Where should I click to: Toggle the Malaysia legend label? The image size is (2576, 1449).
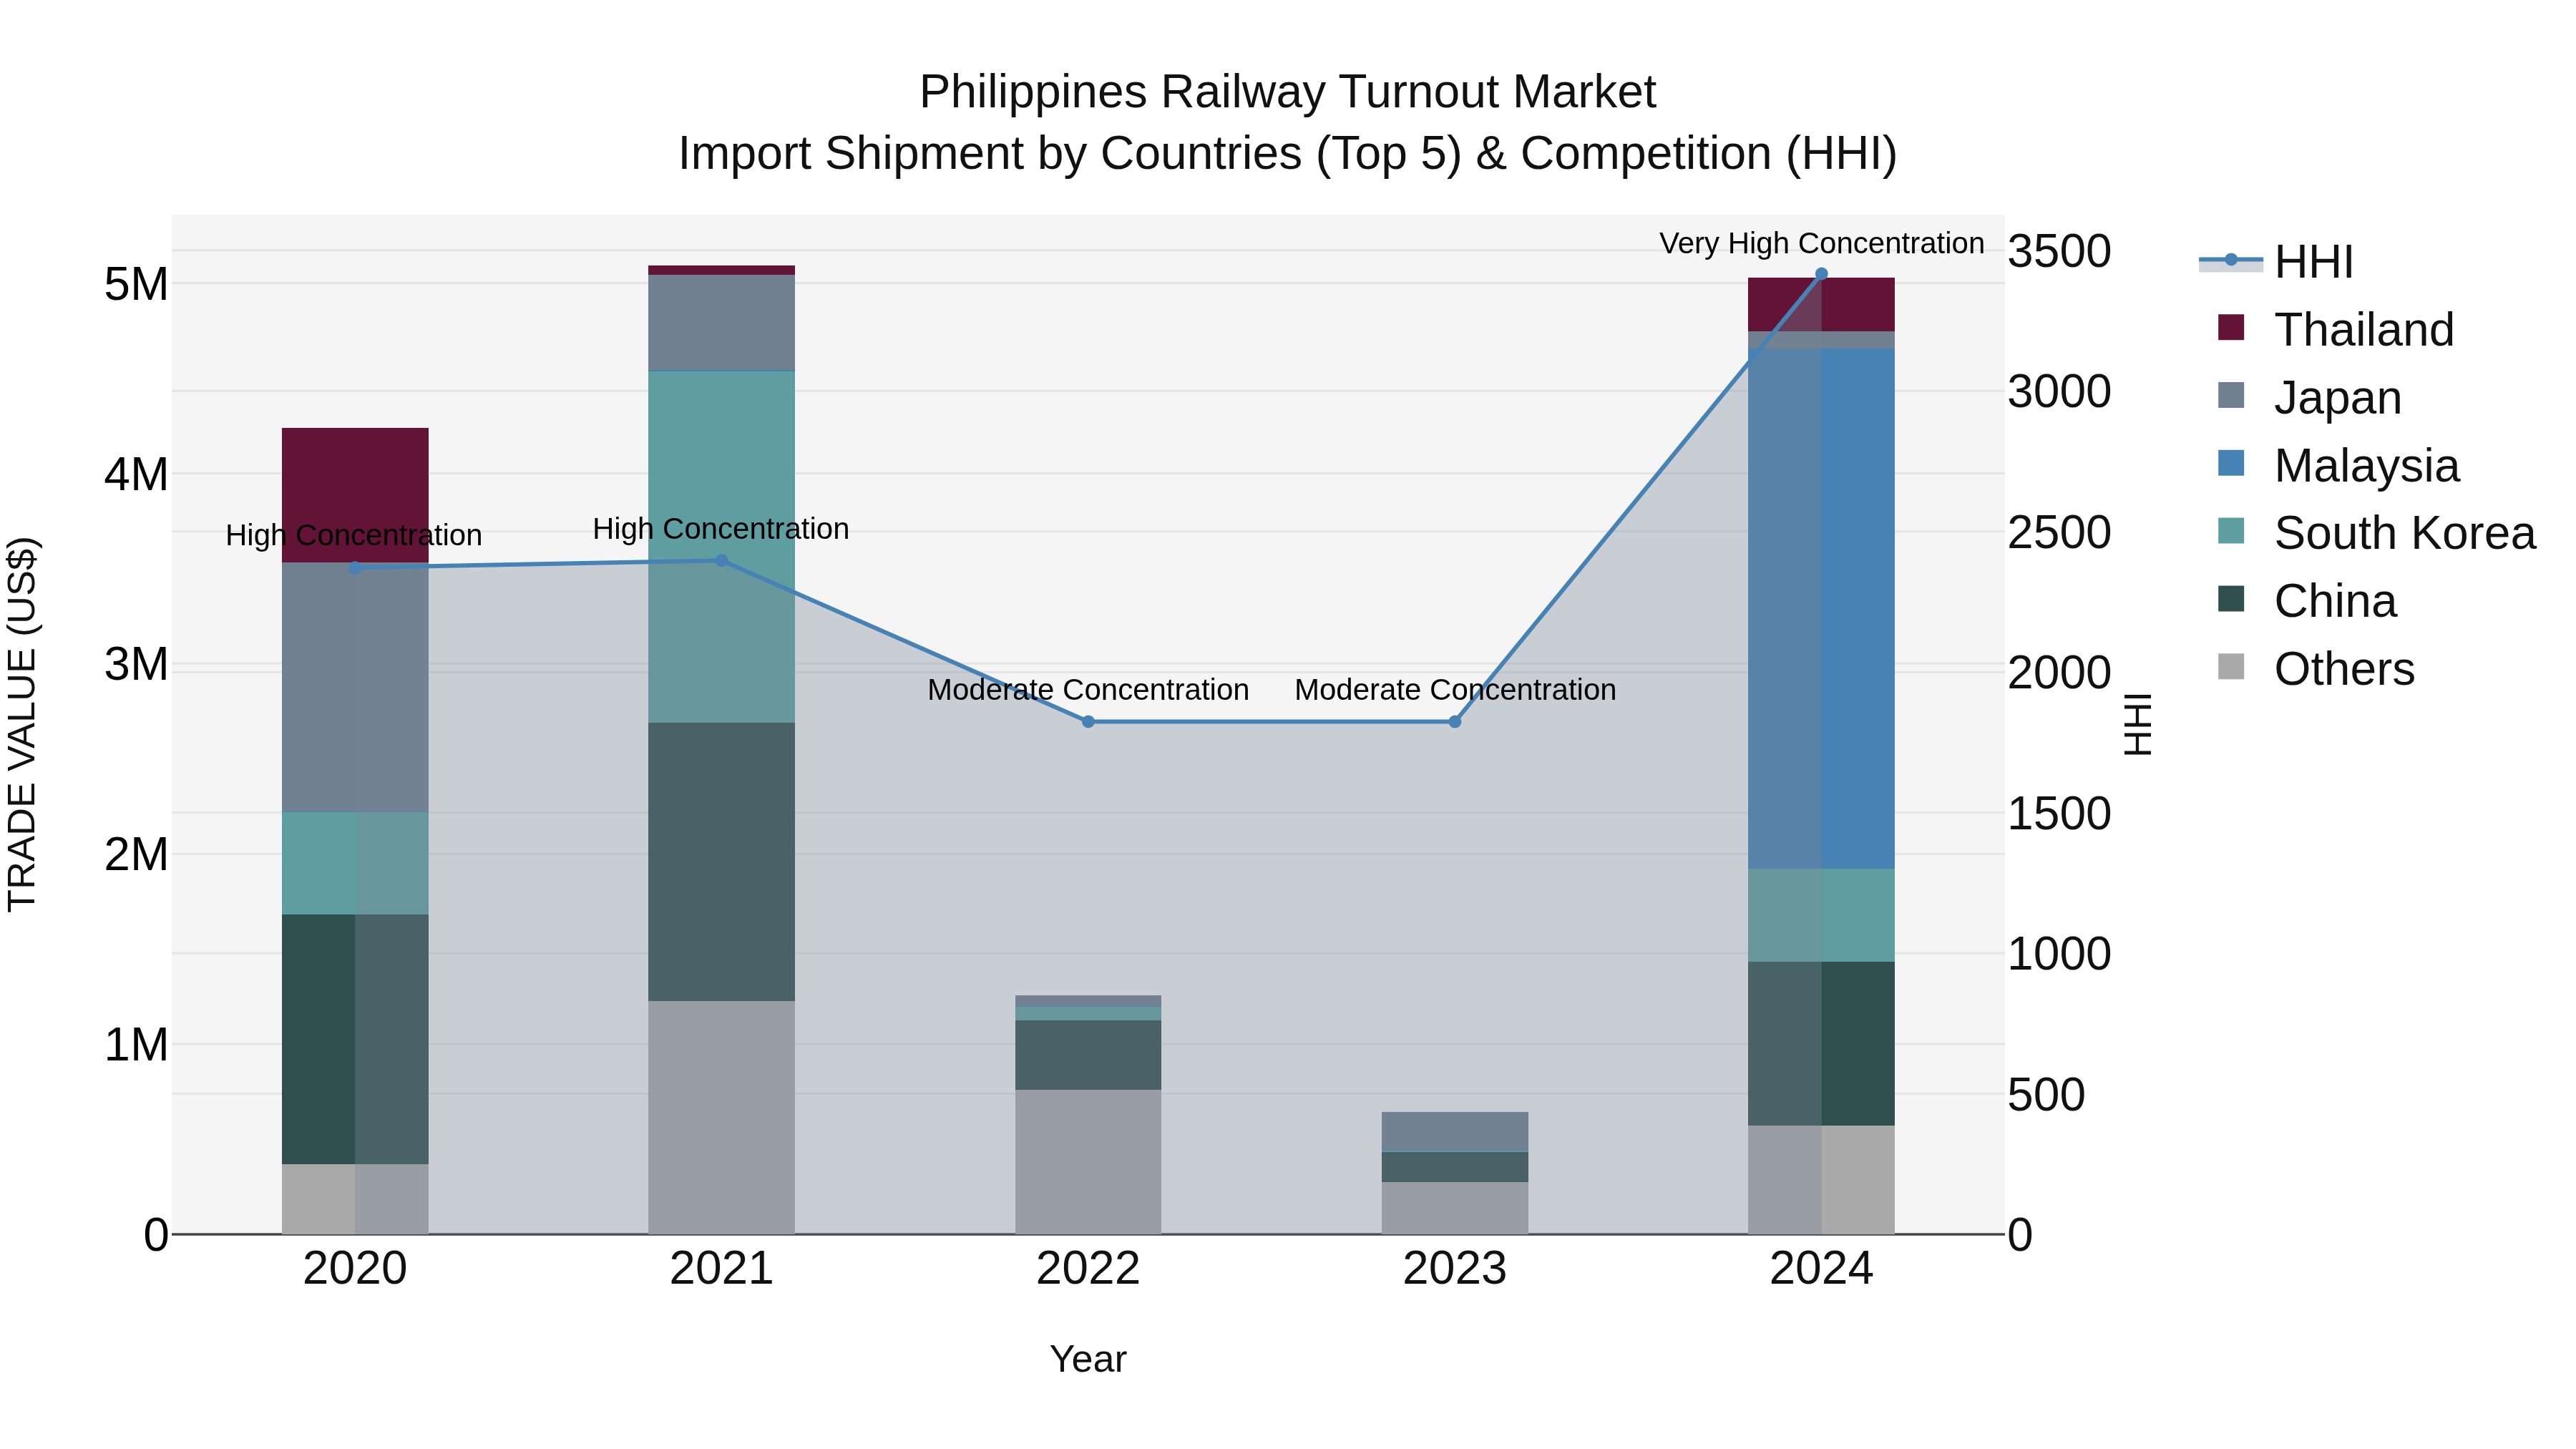coord(2367,466)
